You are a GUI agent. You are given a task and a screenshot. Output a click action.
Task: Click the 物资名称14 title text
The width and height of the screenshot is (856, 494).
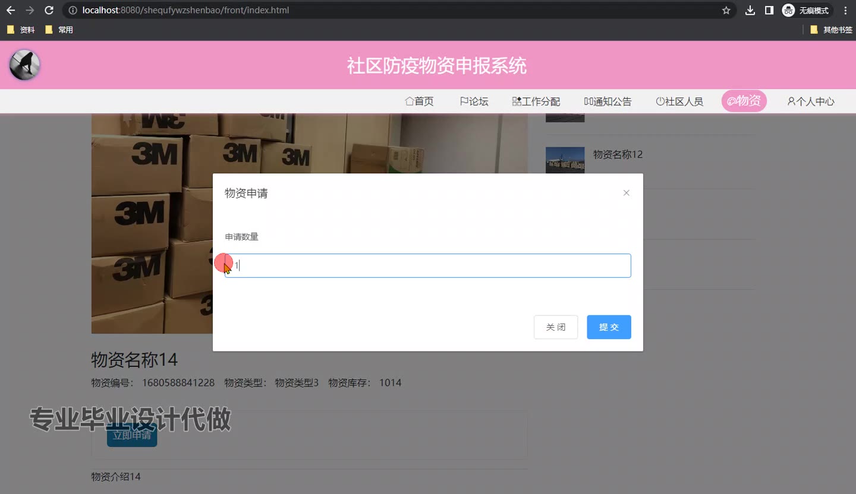coord(134,360)
